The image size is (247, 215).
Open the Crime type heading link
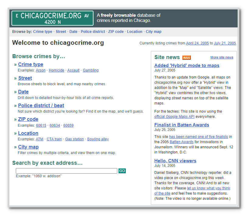(x=31, y=64)
